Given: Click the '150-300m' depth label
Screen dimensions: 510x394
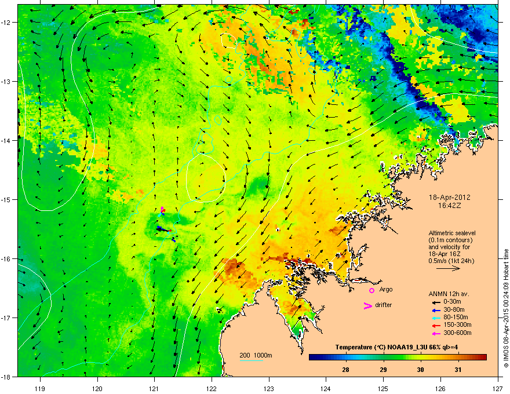Looking at the screenshot, I should click(457, 324).
